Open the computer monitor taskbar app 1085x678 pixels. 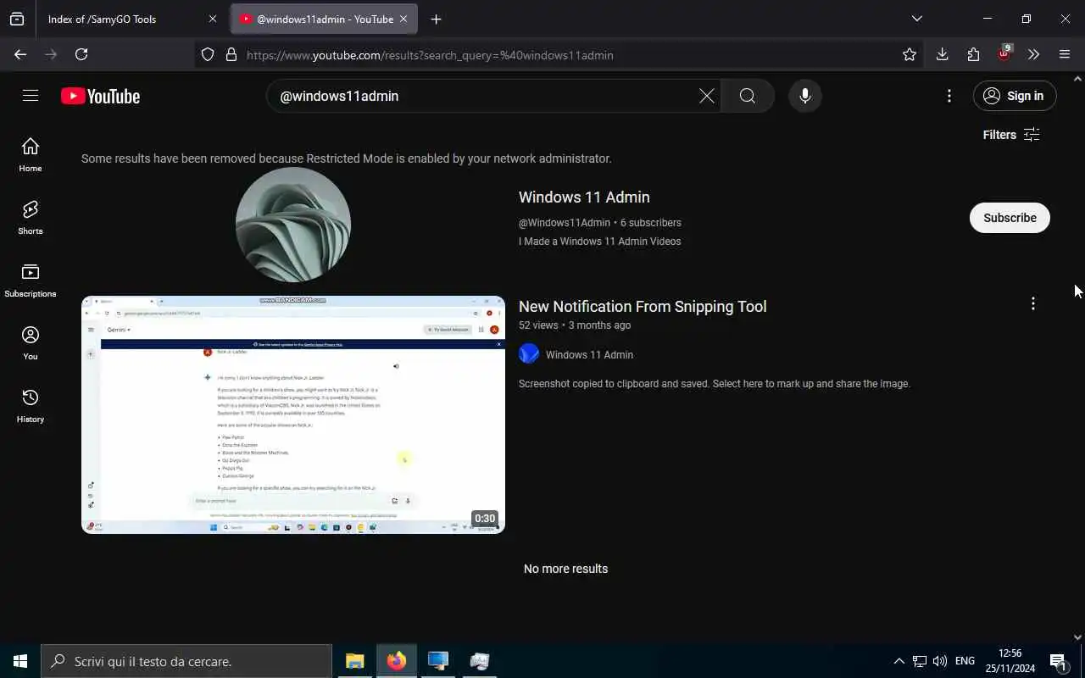pos(437,661)
